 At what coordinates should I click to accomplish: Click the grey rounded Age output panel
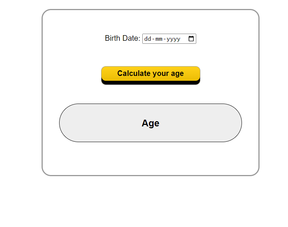94,123
